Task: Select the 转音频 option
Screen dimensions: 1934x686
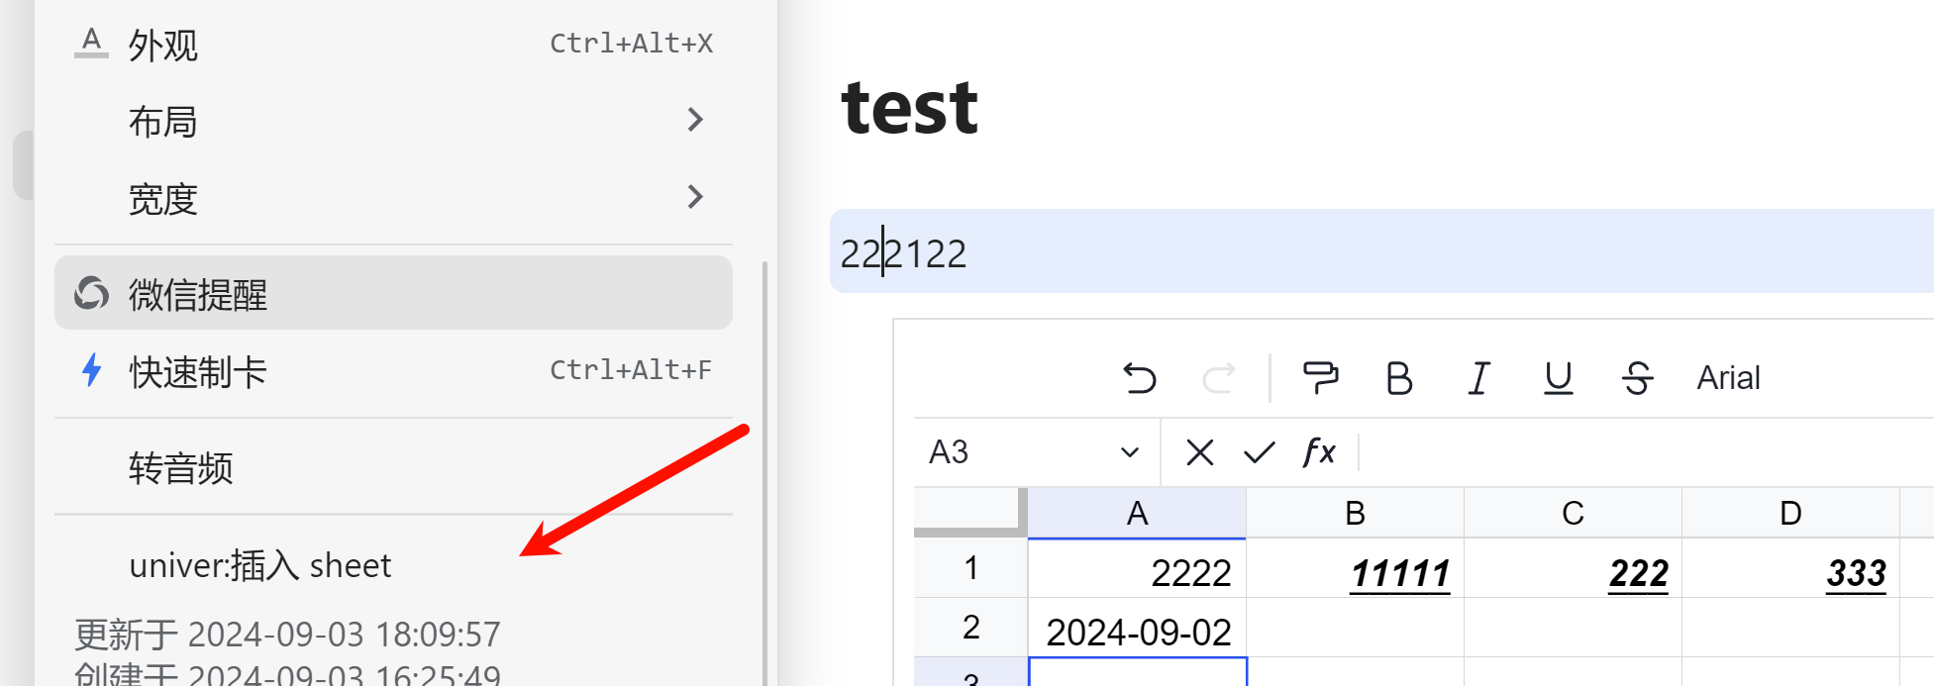Action: (x=393, y=467)
